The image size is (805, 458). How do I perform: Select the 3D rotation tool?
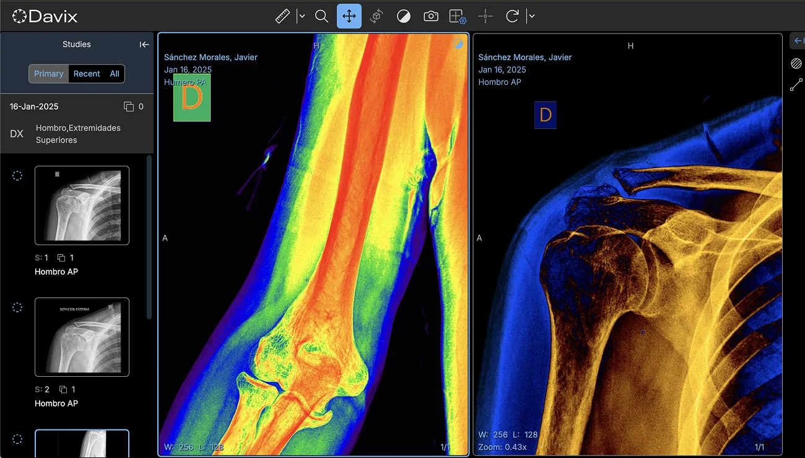coord(376,16)
